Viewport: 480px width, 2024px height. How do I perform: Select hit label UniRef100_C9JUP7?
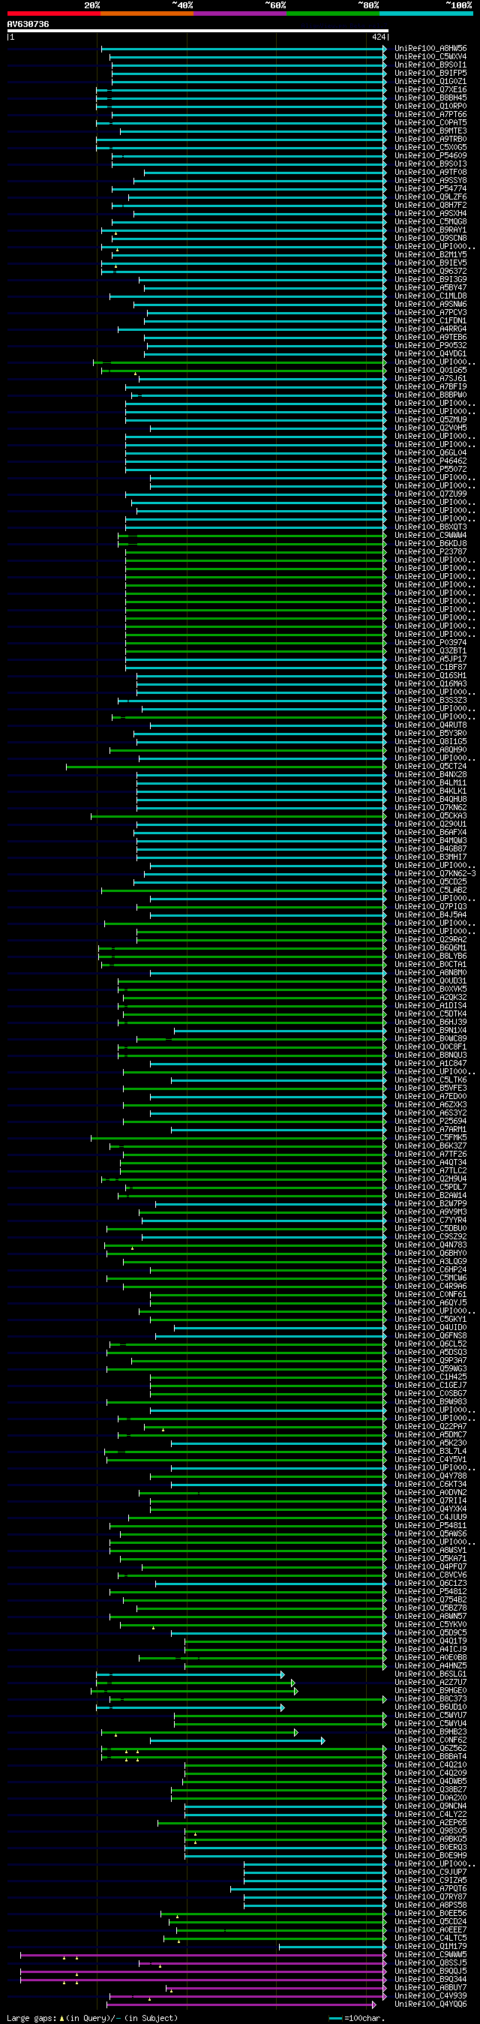click(x=430, y=1872)
